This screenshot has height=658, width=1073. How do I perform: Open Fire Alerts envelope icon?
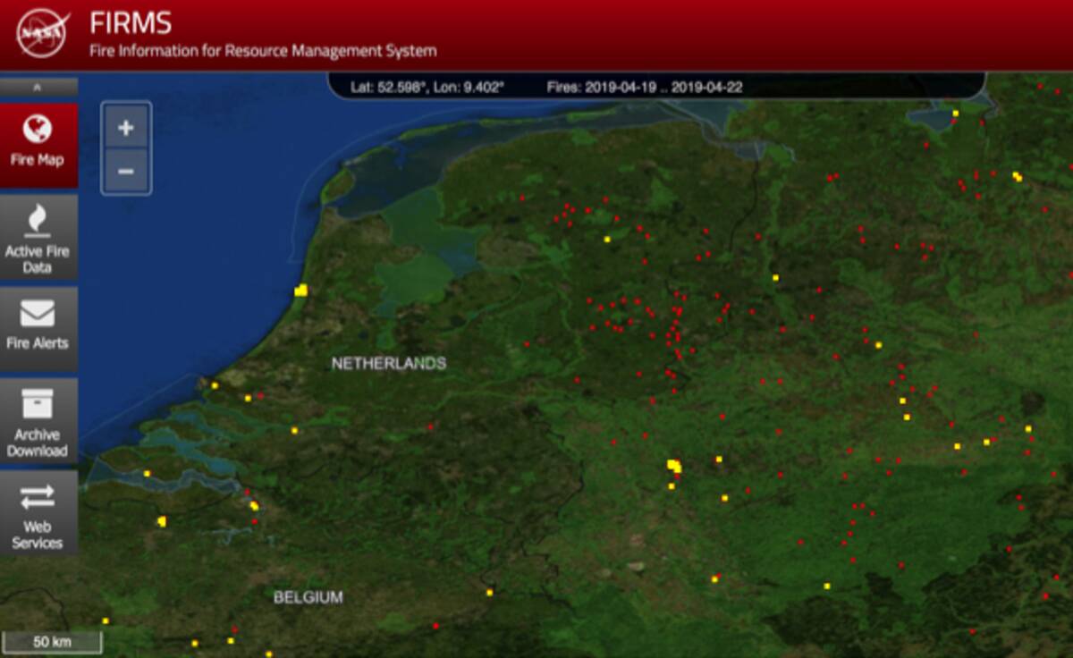tap(38, 313)
